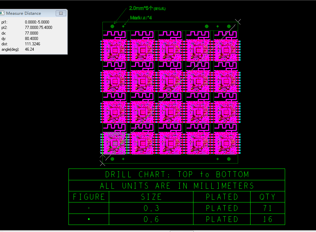Click the measurement start X marker below panel's bottom-left
Screen dimensions: 316x232
pos(102,163)
